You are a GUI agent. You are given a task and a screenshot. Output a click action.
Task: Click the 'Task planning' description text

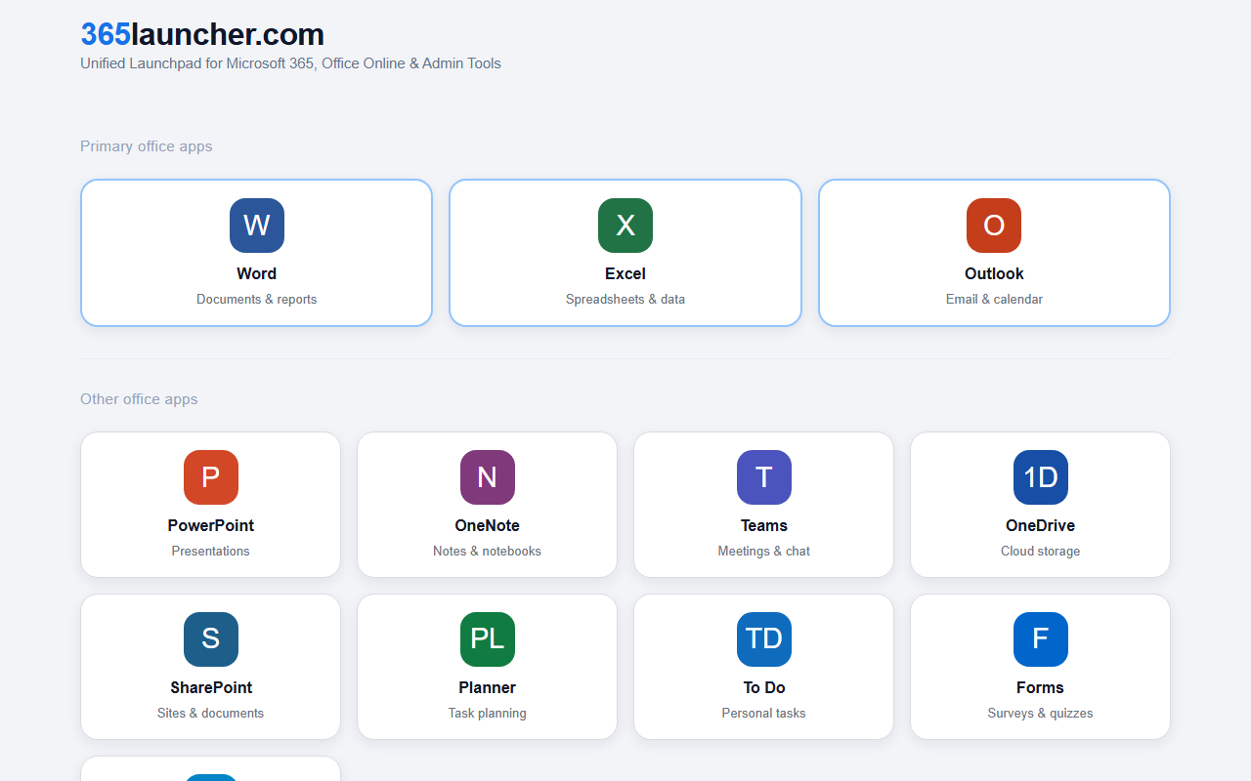[x=488, y=713]
